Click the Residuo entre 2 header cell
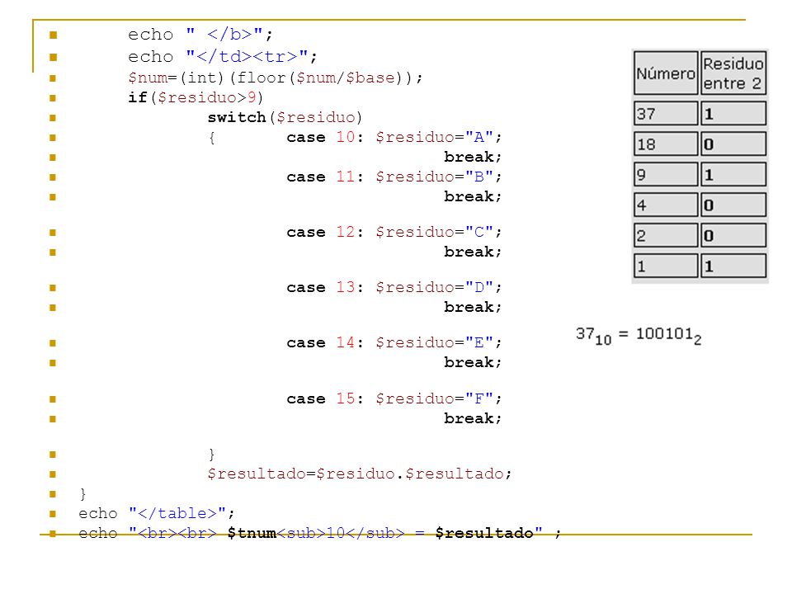The image size is (792, 594). (733, 73)
